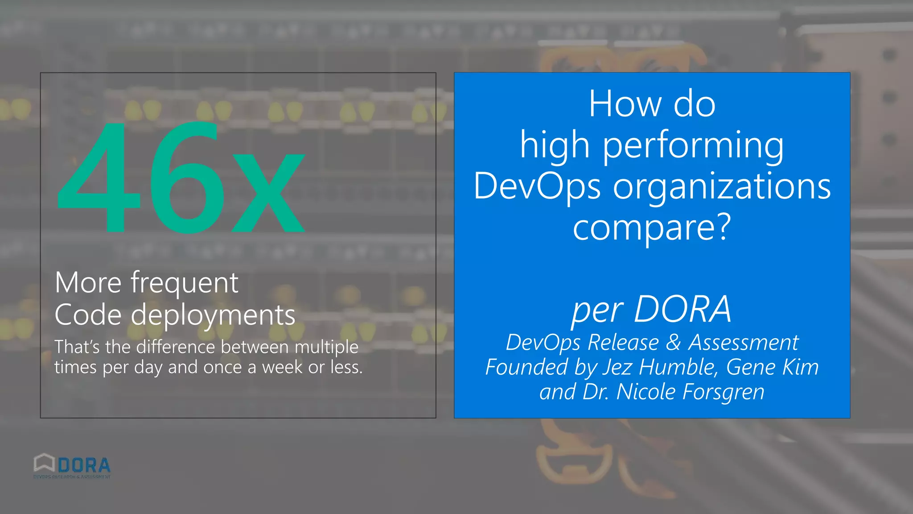Click the DORA logo wordmark text
This screenshot has width=913, height=514.
coord(84,465)
